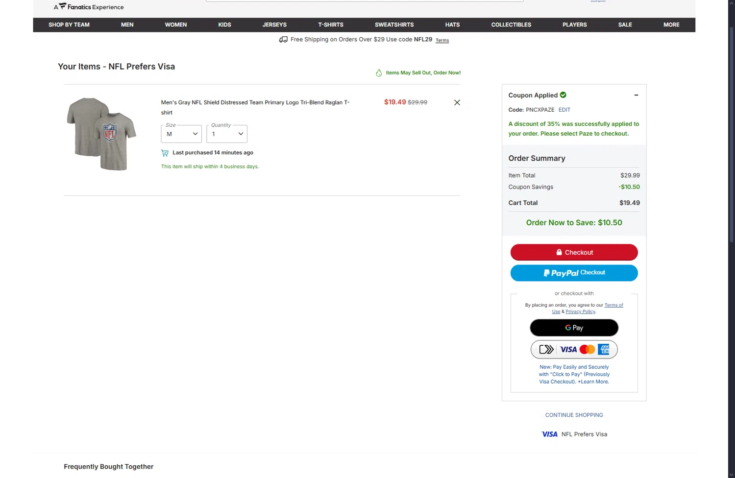Open the Sweatshirts menu

click(394, 24)
